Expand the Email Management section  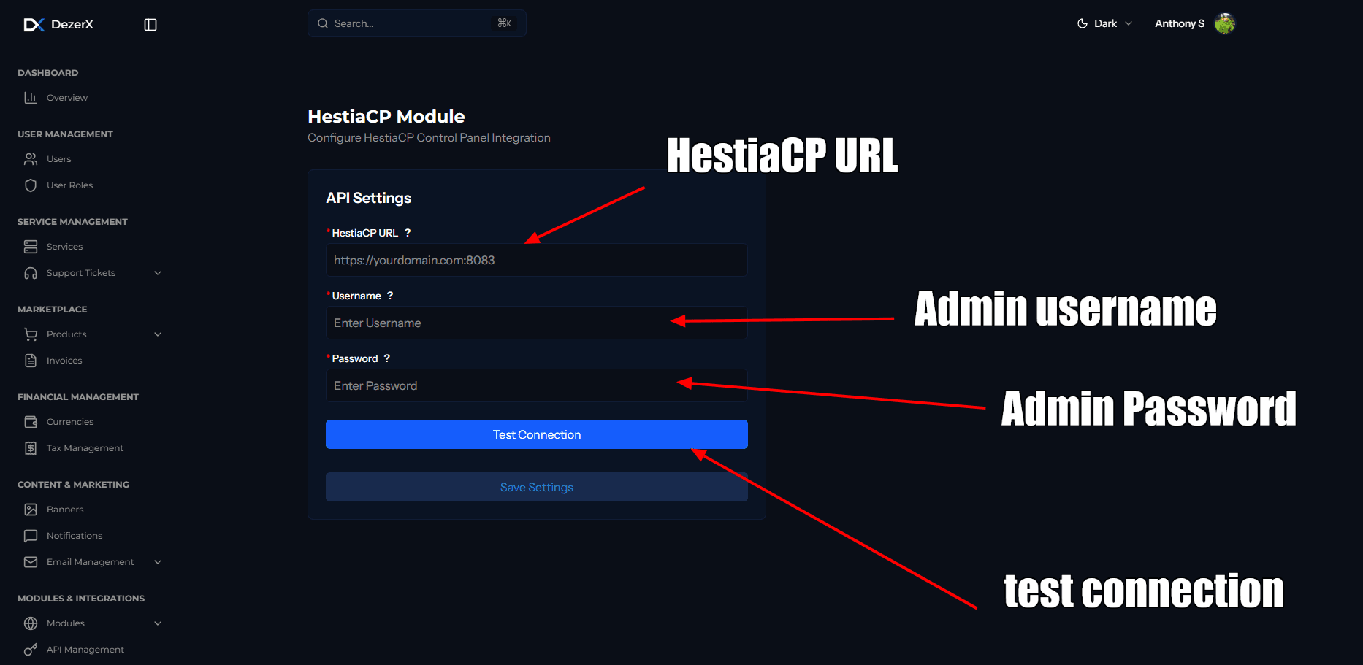point(158,561)
